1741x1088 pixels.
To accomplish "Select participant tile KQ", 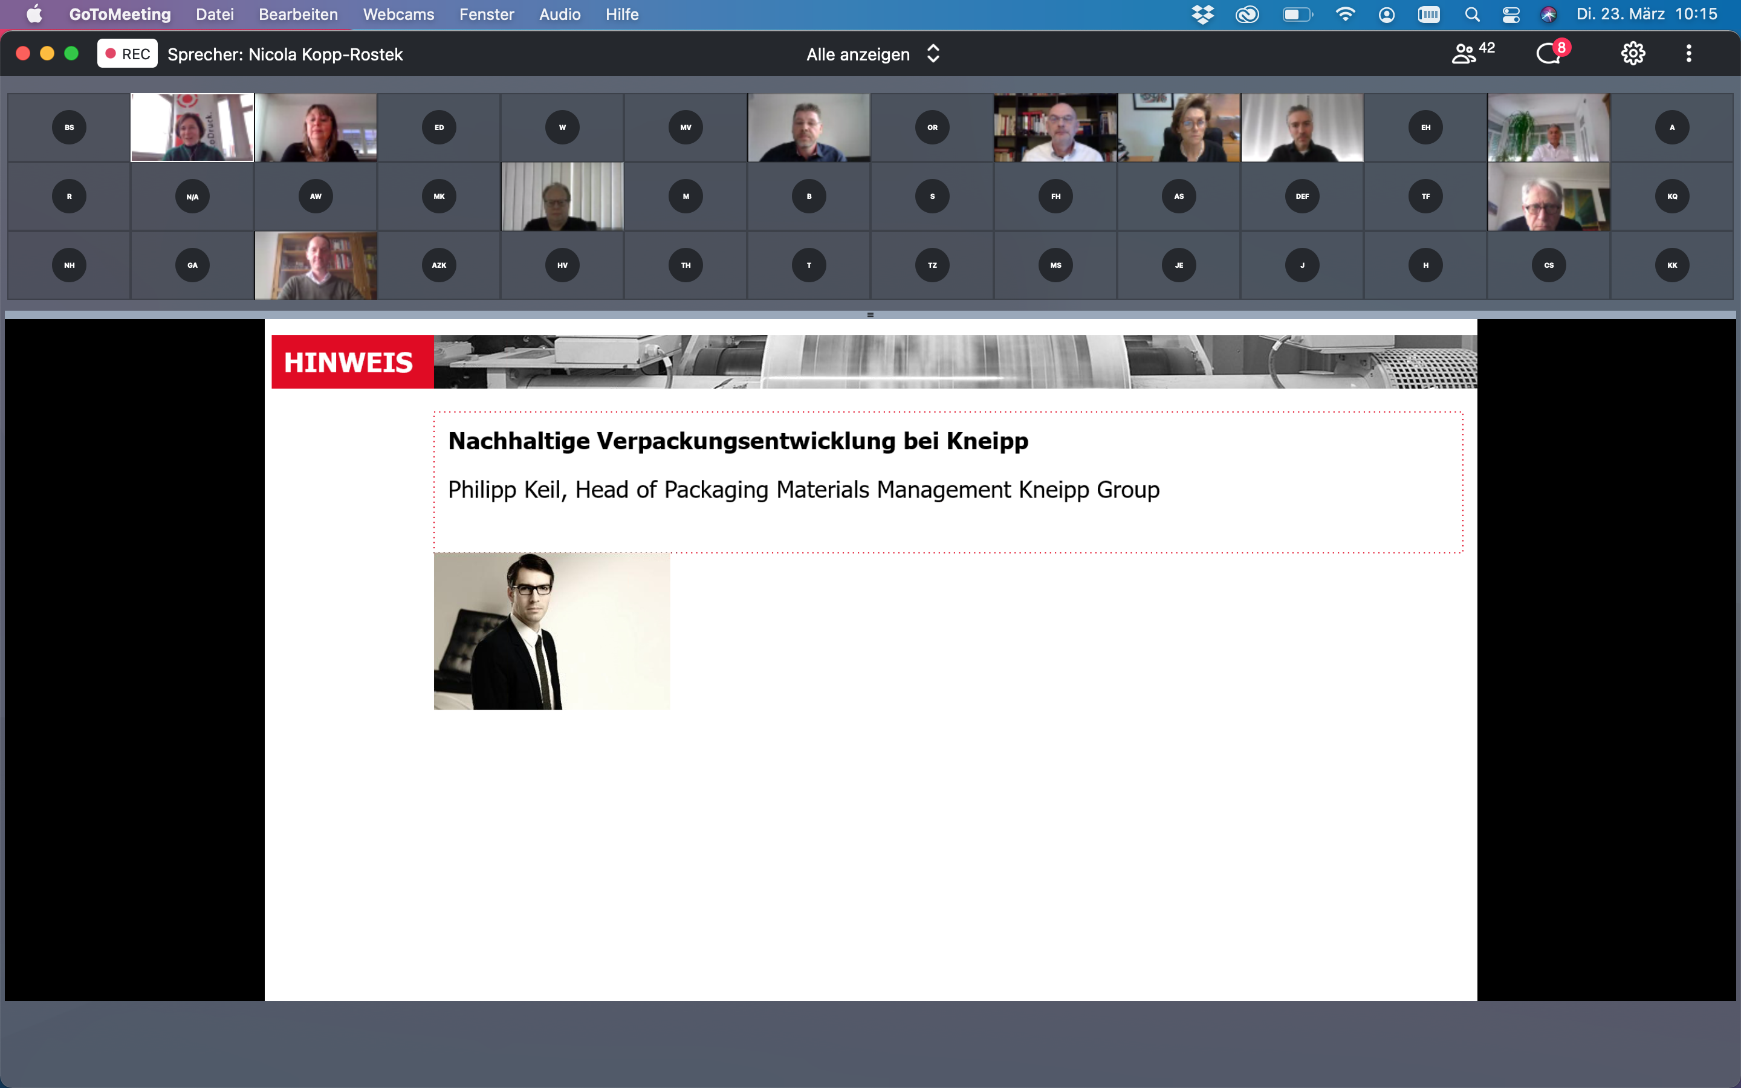I will [1672, 196].
